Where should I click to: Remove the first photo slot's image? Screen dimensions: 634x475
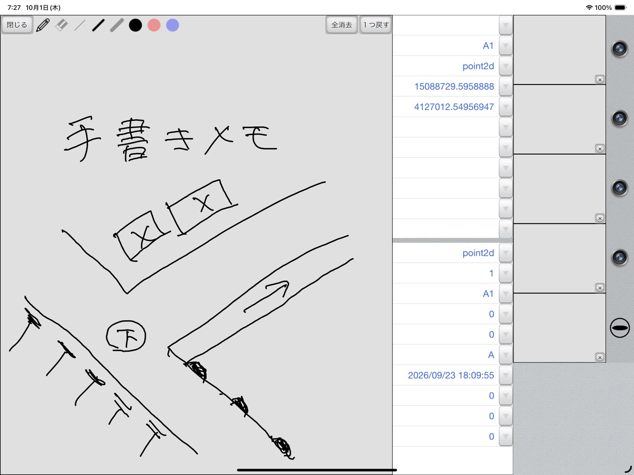pos(600,80)
